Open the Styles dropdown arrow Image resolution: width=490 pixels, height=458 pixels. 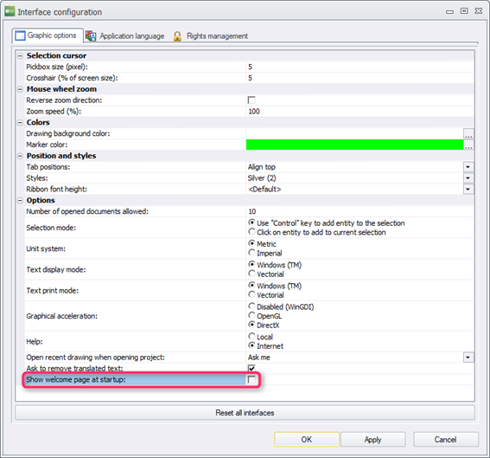468,178
